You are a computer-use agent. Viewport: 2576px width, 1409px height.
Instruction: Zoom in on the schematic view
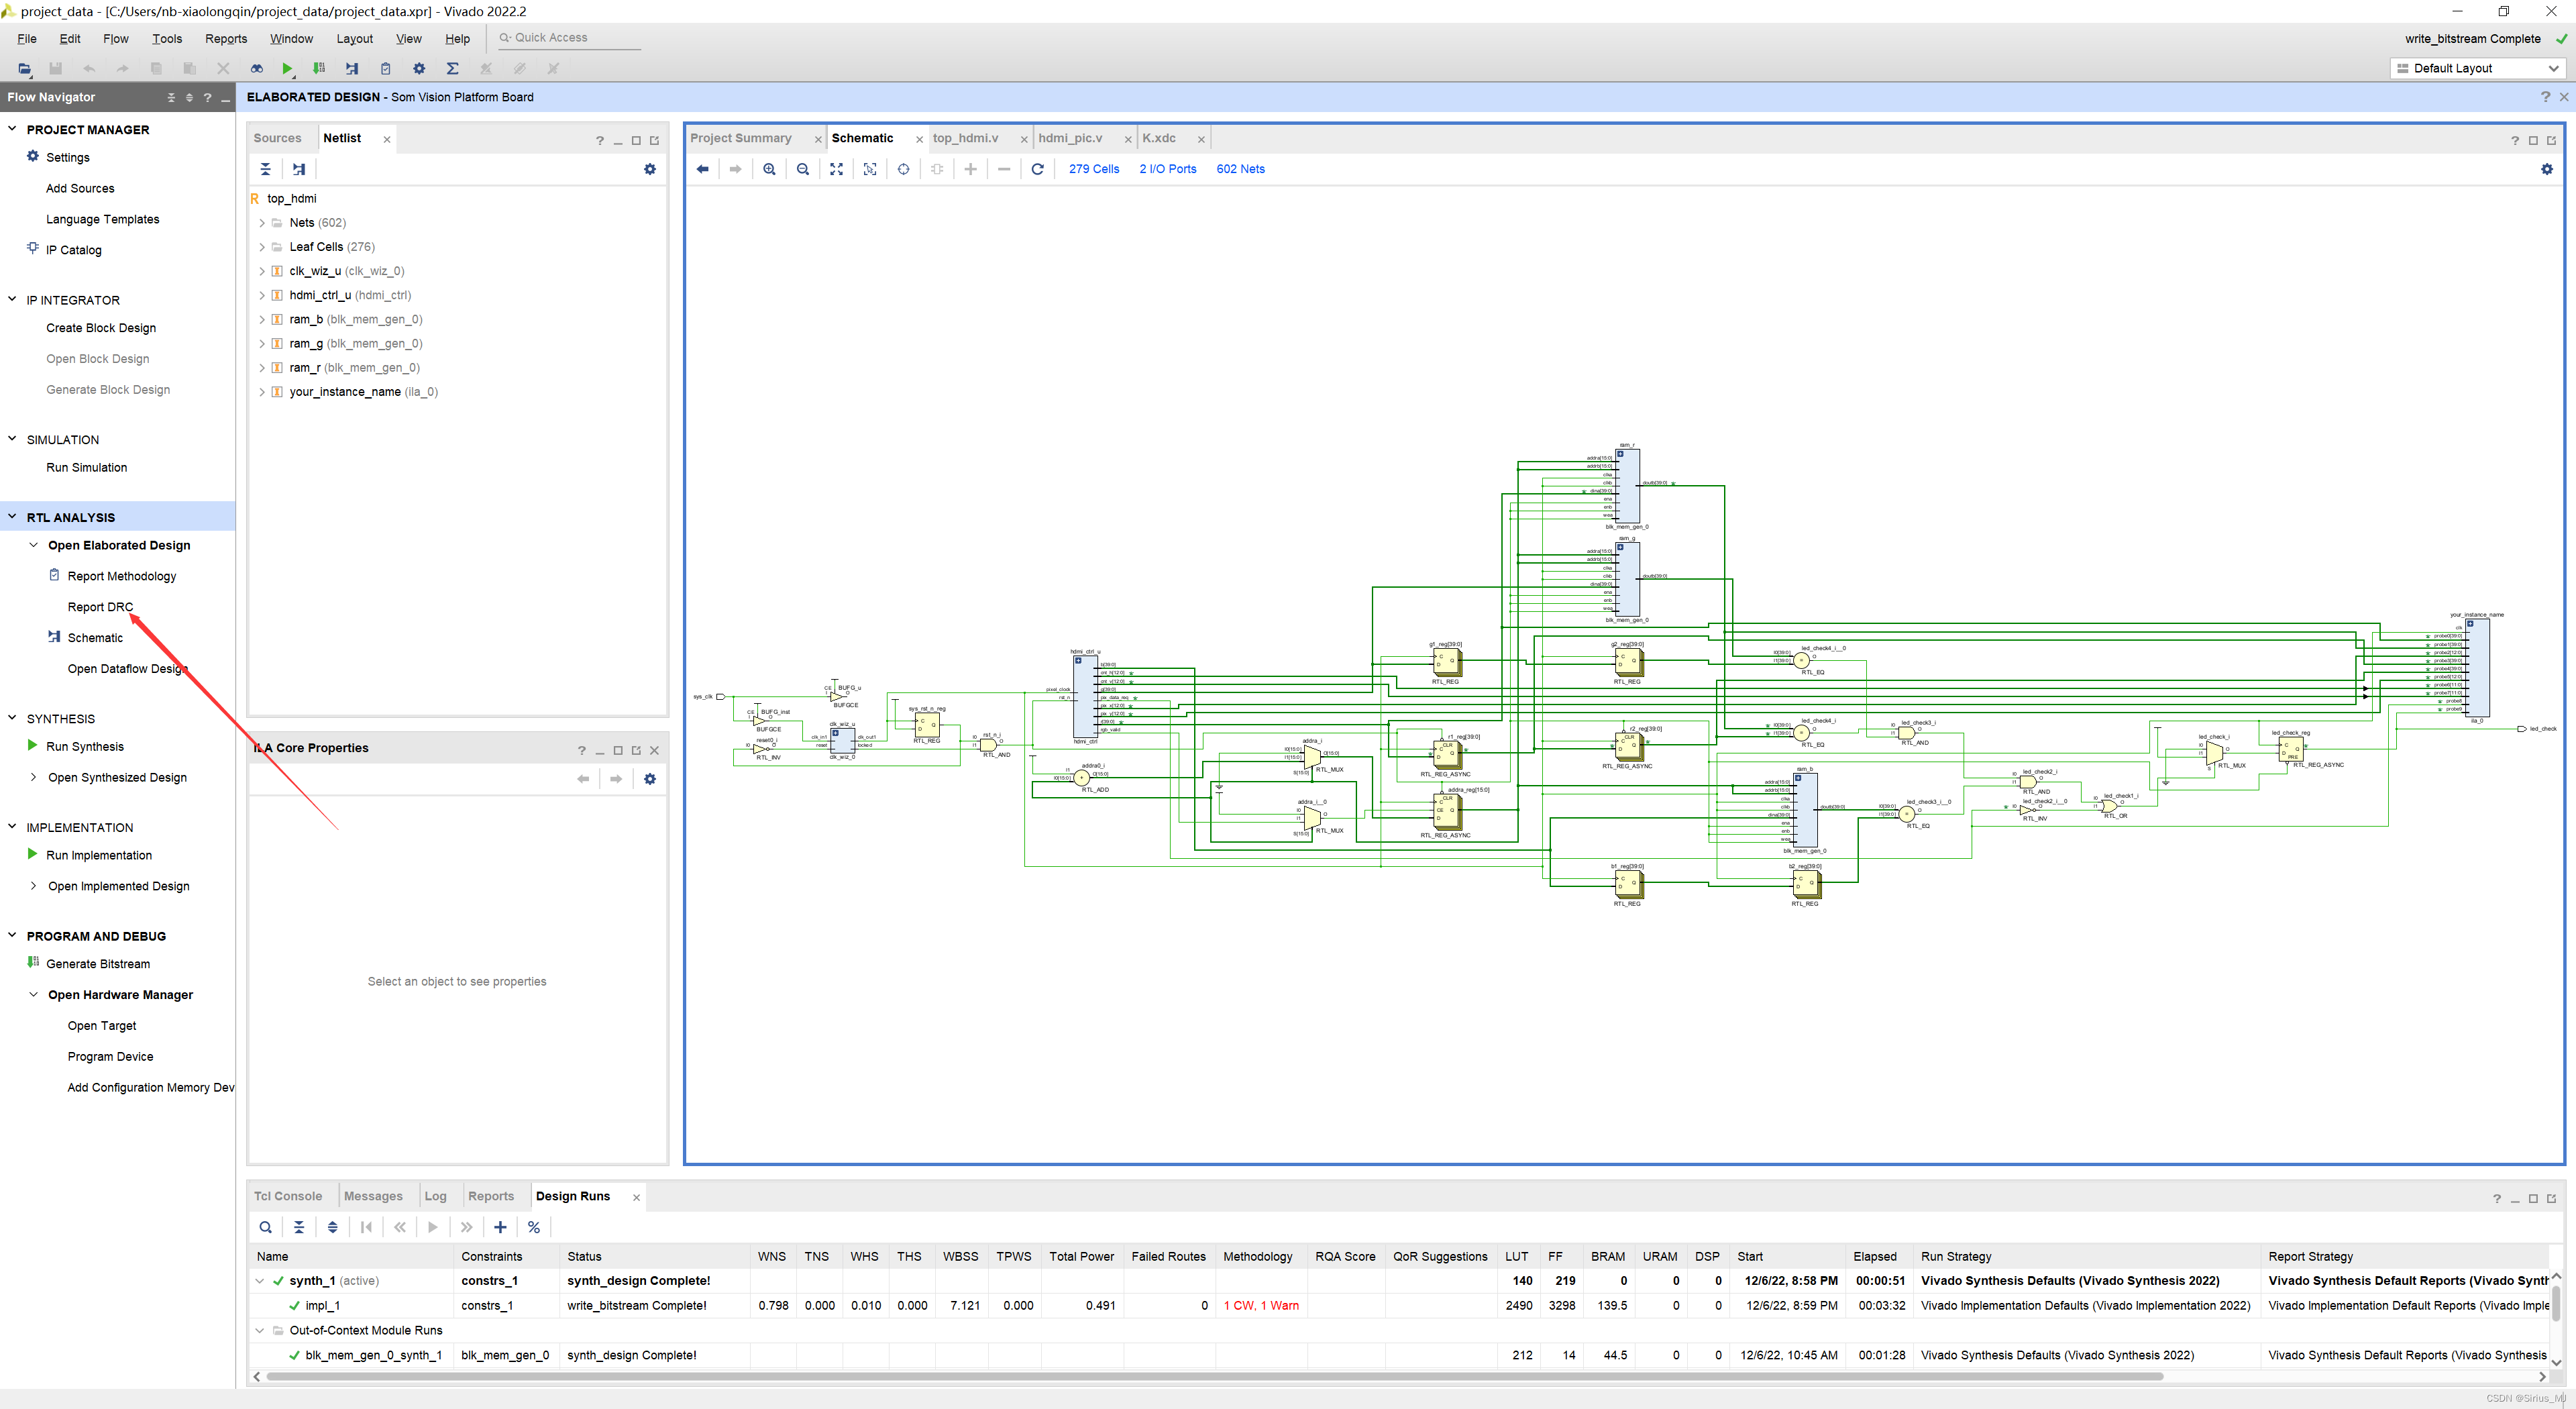[x=769, y=169]
